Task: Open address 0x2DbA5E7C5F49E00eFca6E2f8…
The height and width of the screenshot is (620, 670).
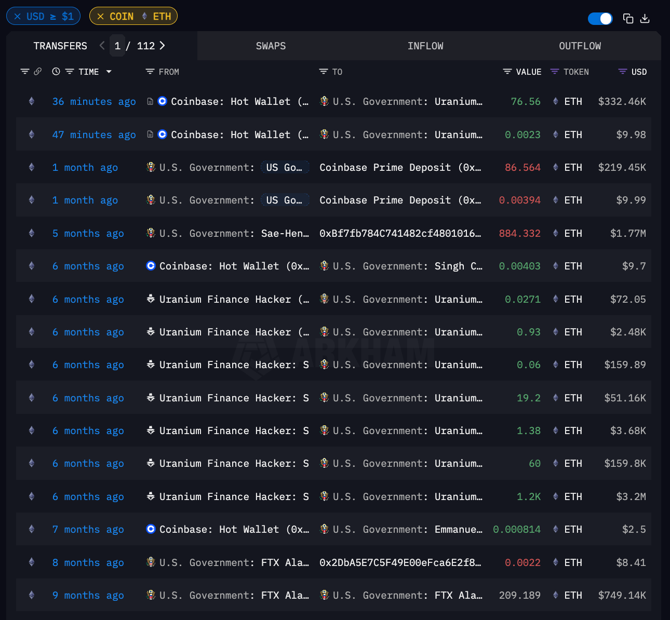Action: [400, 563]
